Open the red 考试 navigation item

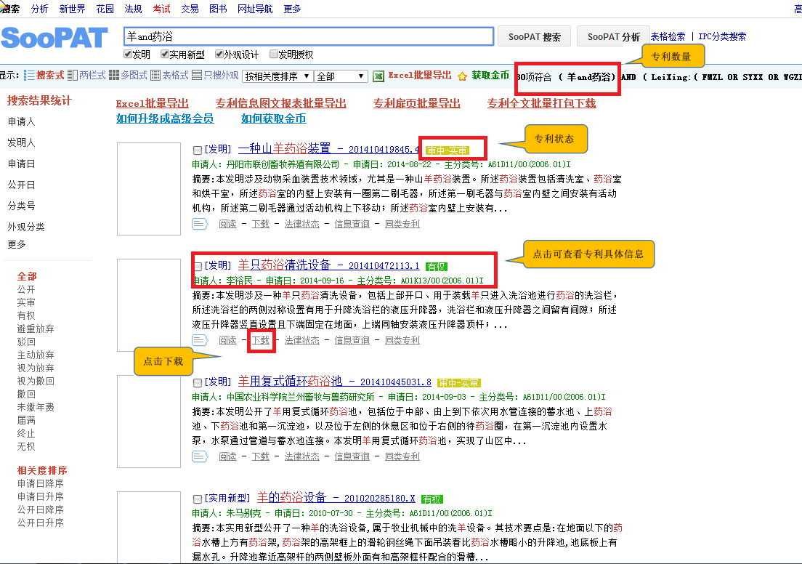coord(161,9)
